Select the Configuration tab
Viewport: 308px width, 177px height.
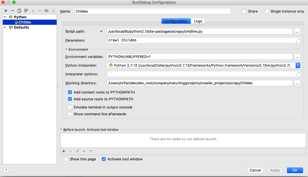click(x=175, y=21)
